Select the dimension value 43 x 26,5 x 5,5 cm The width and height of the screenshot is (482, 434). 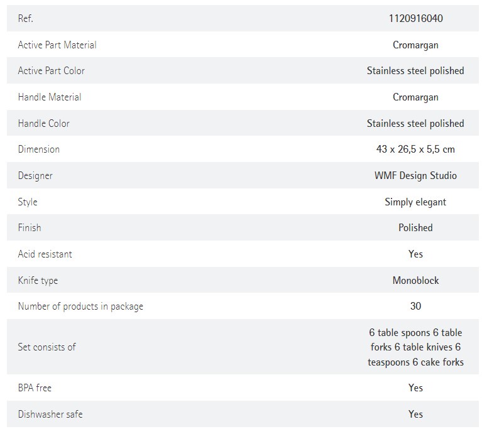415,149
